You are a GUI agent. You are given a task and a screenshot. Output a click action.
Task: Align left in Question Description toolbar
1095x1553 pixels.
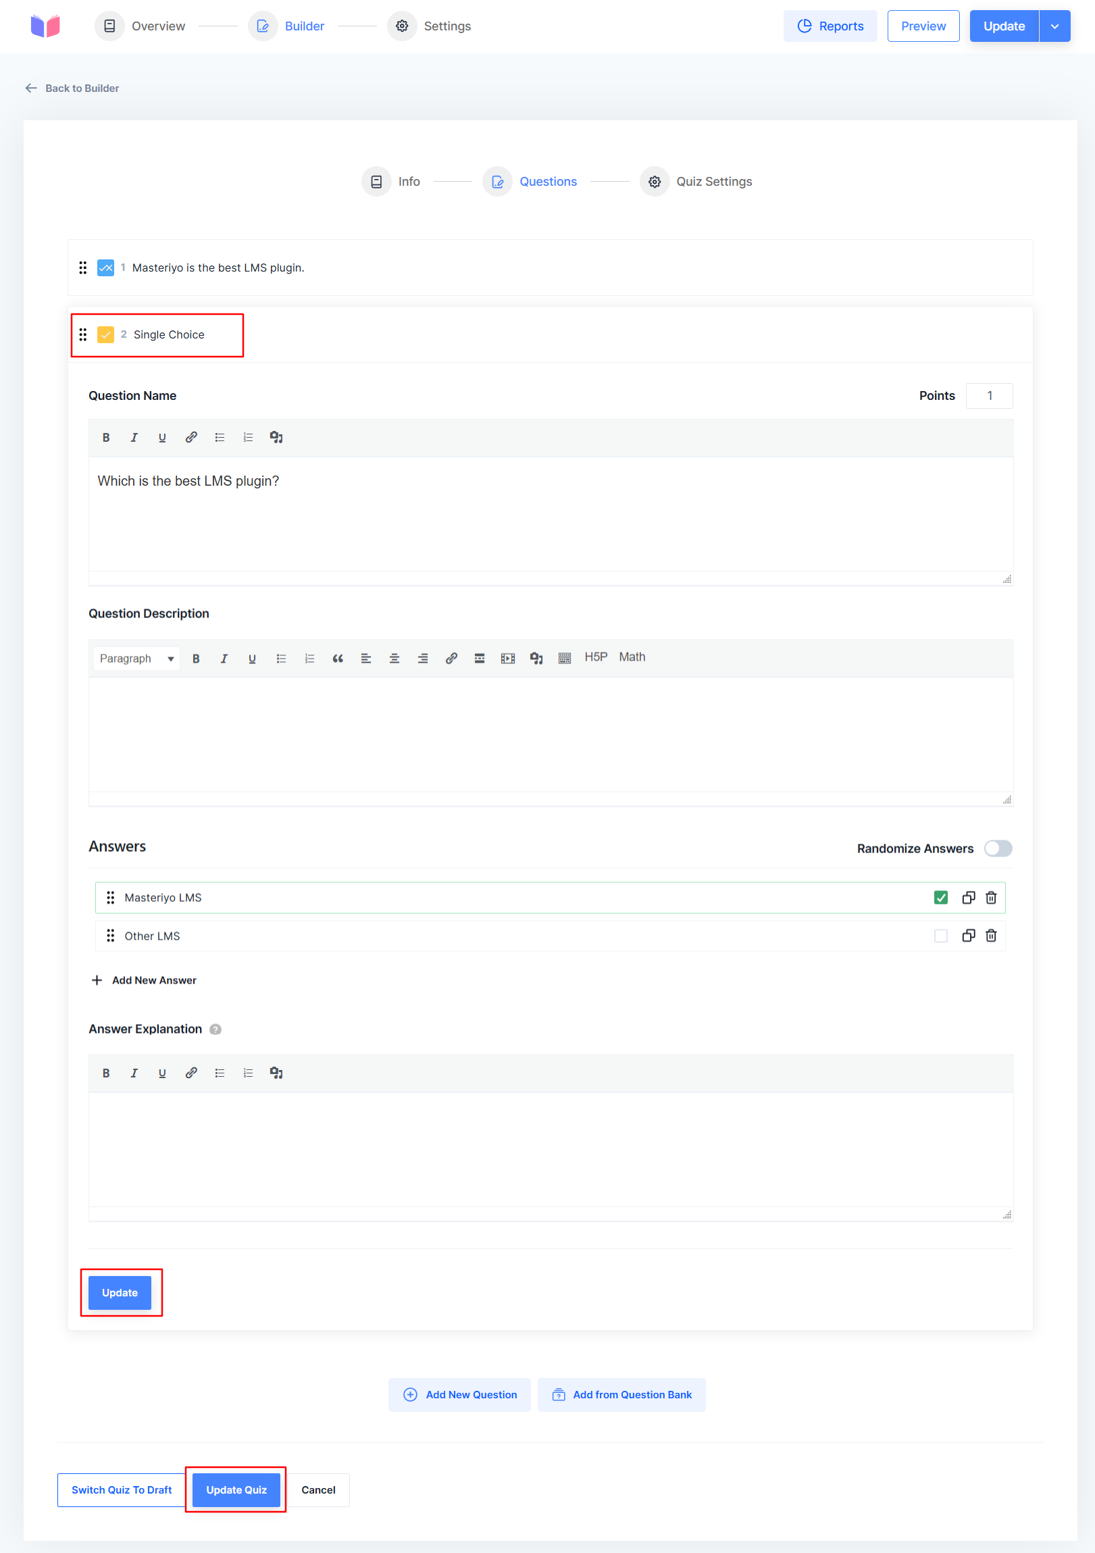point(366,658)
